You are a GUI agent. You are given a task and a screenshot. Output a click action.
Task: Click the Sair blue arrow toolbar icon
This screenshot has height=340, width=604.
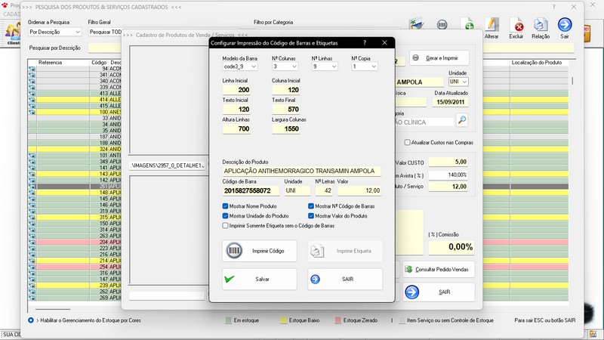click(564, 26)
